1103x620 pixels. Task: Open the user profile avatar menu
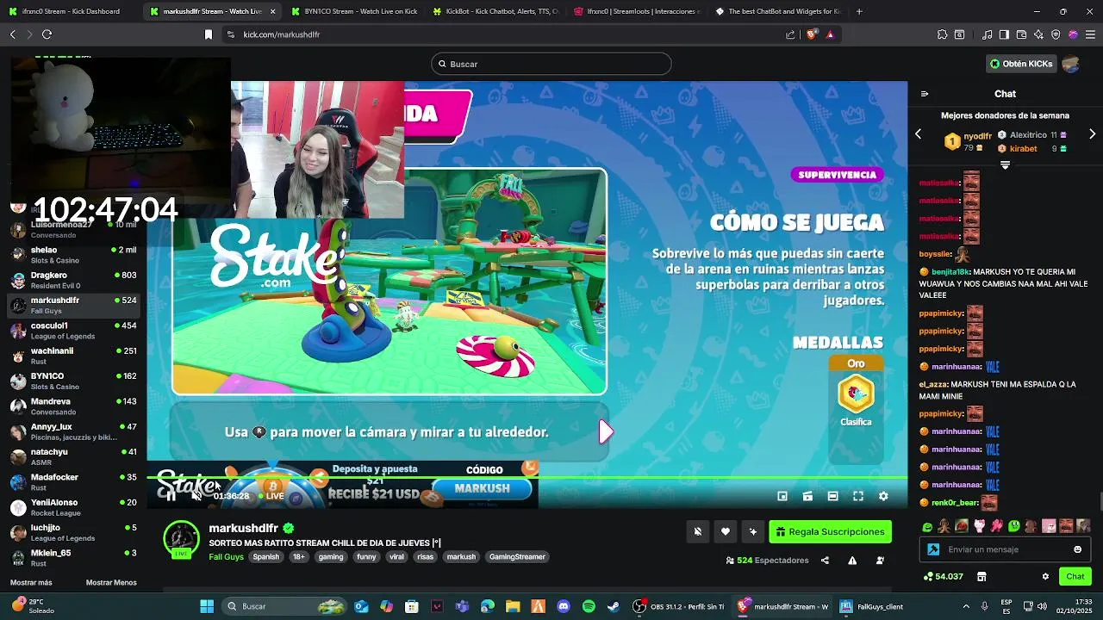point(1071,64)
